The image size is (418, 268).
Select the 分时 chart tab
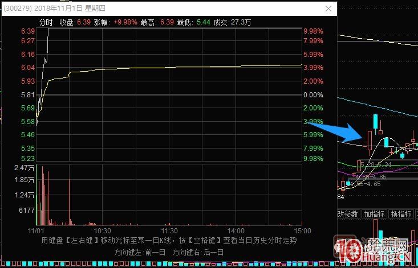pyautogui.click(x=46, y=22)
